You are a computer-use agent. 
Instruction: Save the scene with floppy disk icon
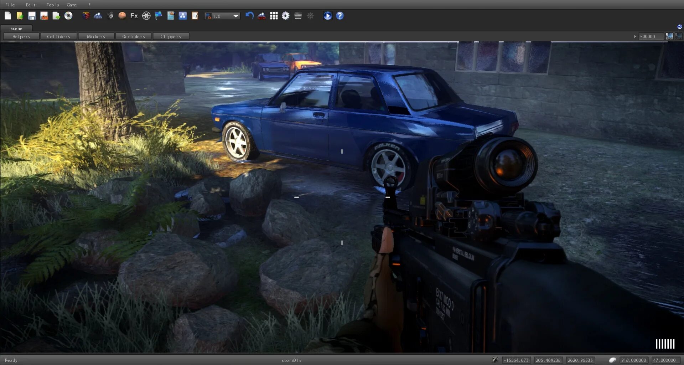[x=32, y=16]
